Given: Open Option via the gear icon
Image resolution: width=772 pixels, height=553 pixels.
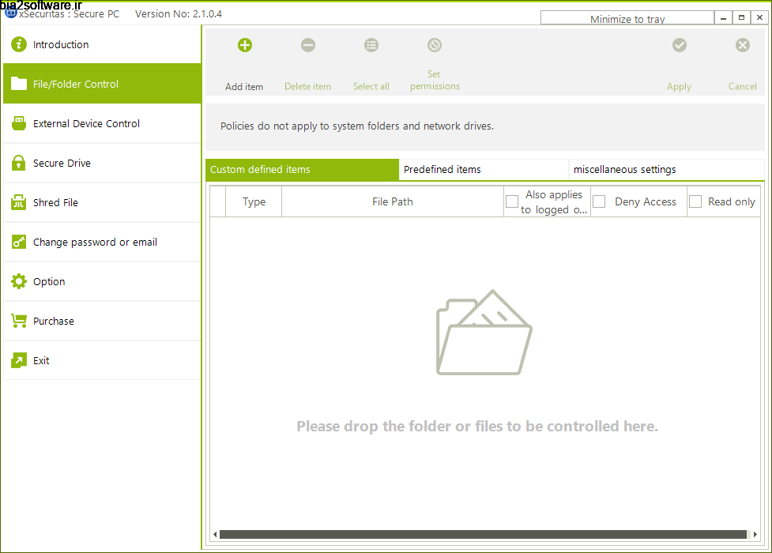Looking at the screenshot, I should click(17, 281).
